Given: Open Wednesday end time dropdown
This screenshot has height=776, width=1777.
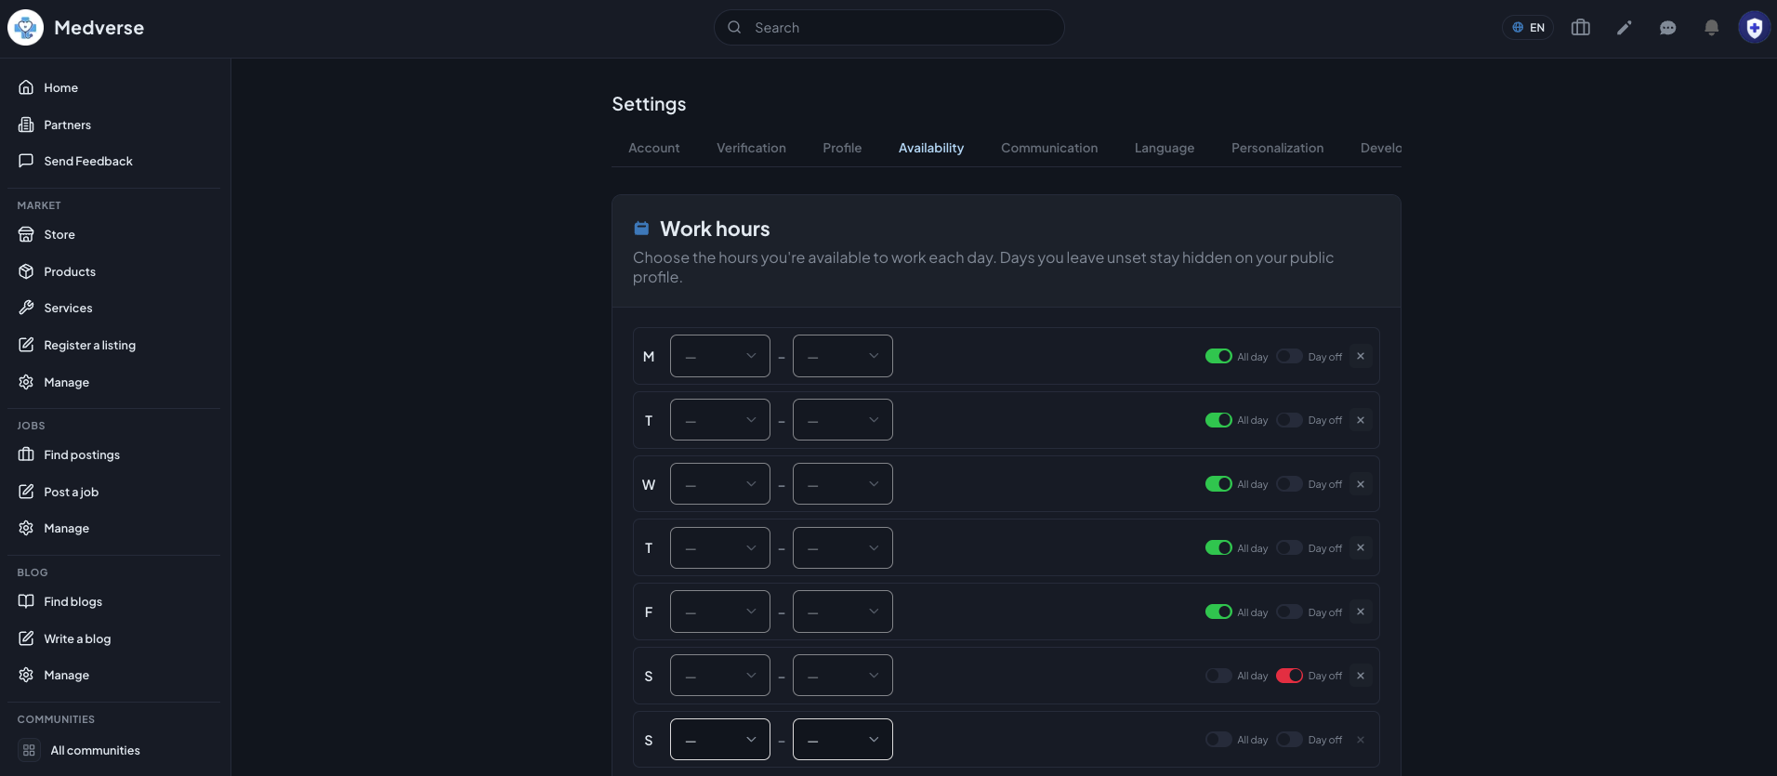Looking at the screenshot, I should click(x=843, y=484).
